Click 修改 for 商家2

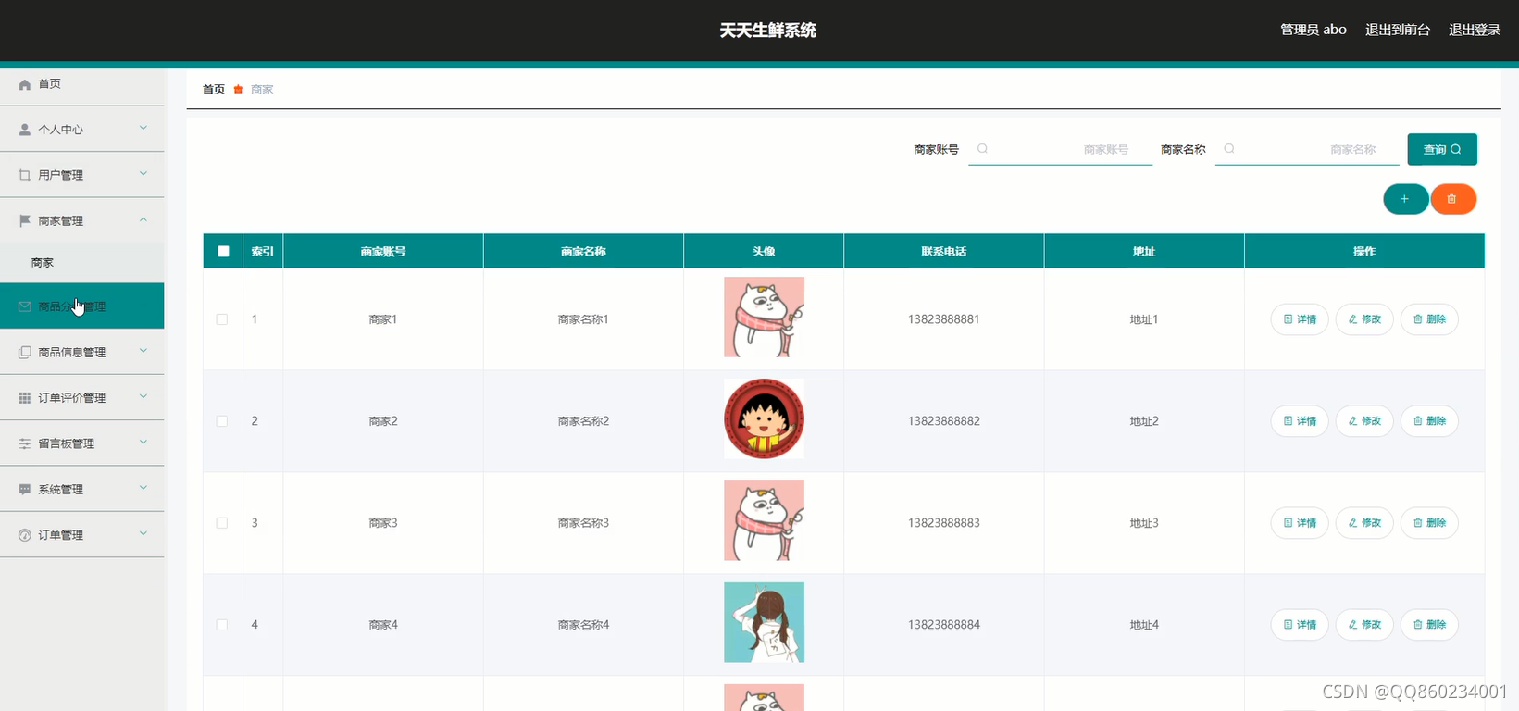(x=1364, y=421)
